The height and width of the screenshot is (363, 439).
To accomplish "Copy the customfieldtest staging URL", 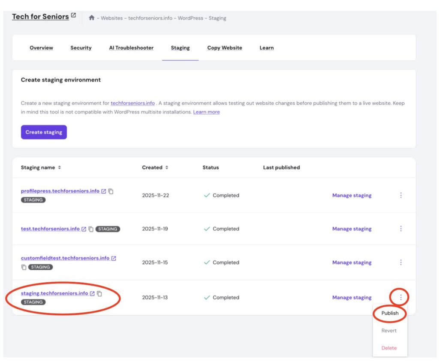I will point(24,267).
